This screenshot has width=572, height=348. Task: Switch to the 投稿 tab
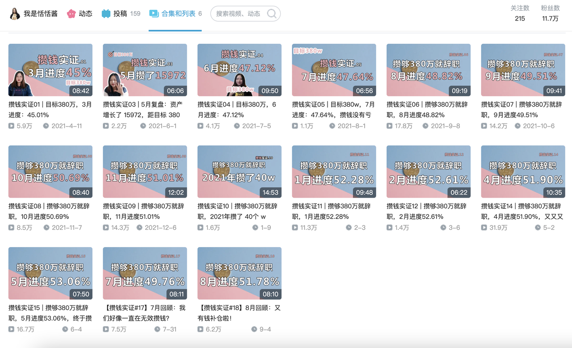pos(120,14)
